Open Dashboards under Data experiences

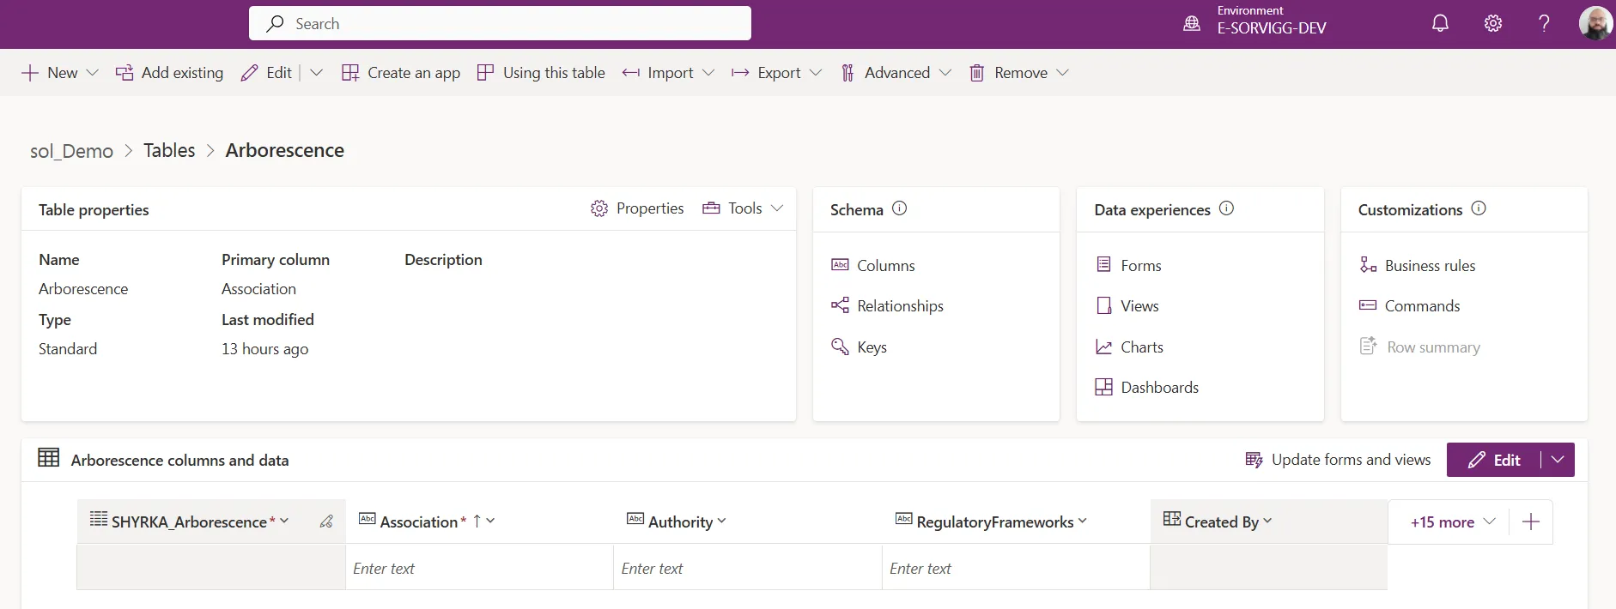1159,388
